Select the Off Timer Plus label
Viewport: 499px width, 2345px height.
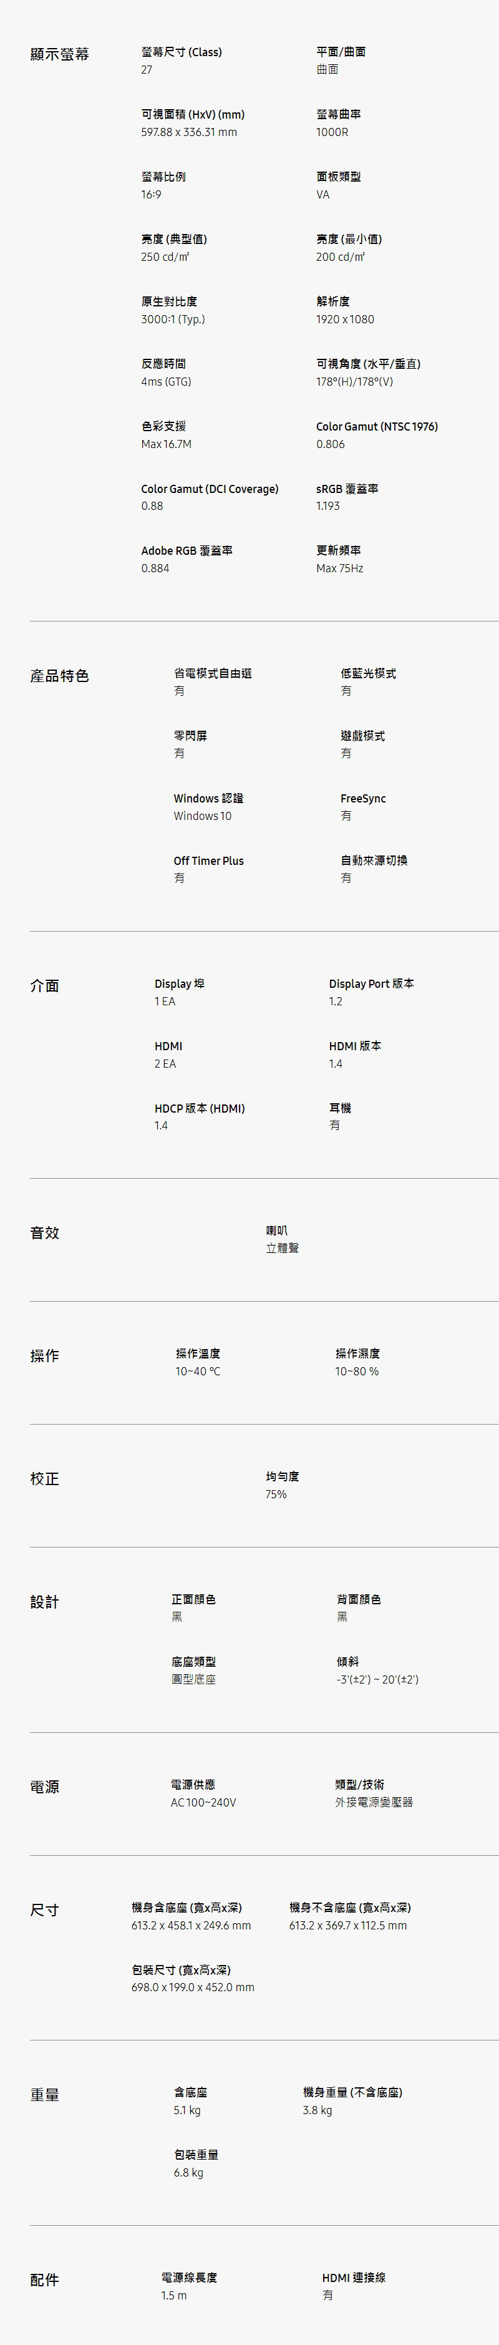(208, 860)
